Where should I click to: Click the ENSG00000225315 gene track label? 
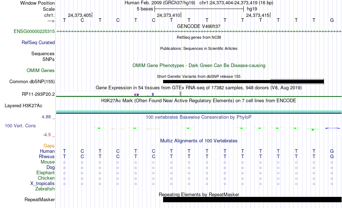point(34,32)
